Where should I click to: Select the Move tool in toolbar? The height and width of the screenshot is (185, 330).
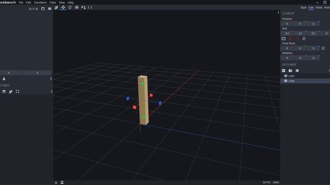[63, 8]
